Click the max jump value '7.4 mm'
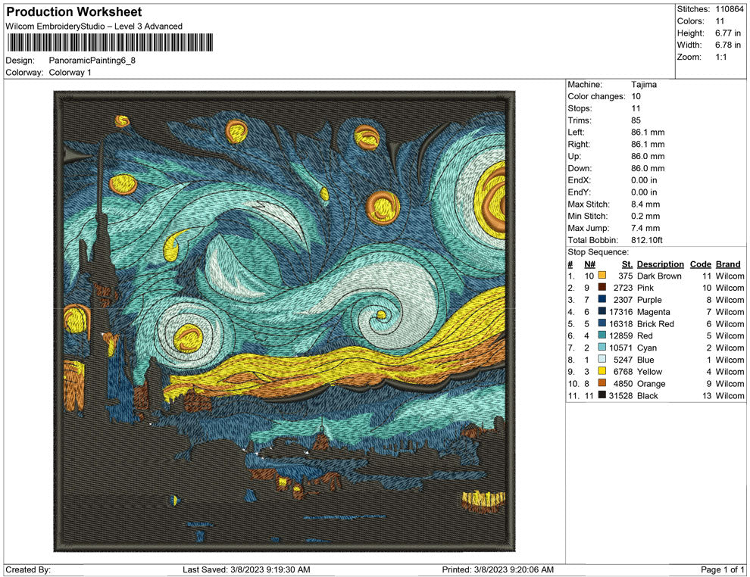The width and height of the screenshot is (750, 577). point(645,228)
